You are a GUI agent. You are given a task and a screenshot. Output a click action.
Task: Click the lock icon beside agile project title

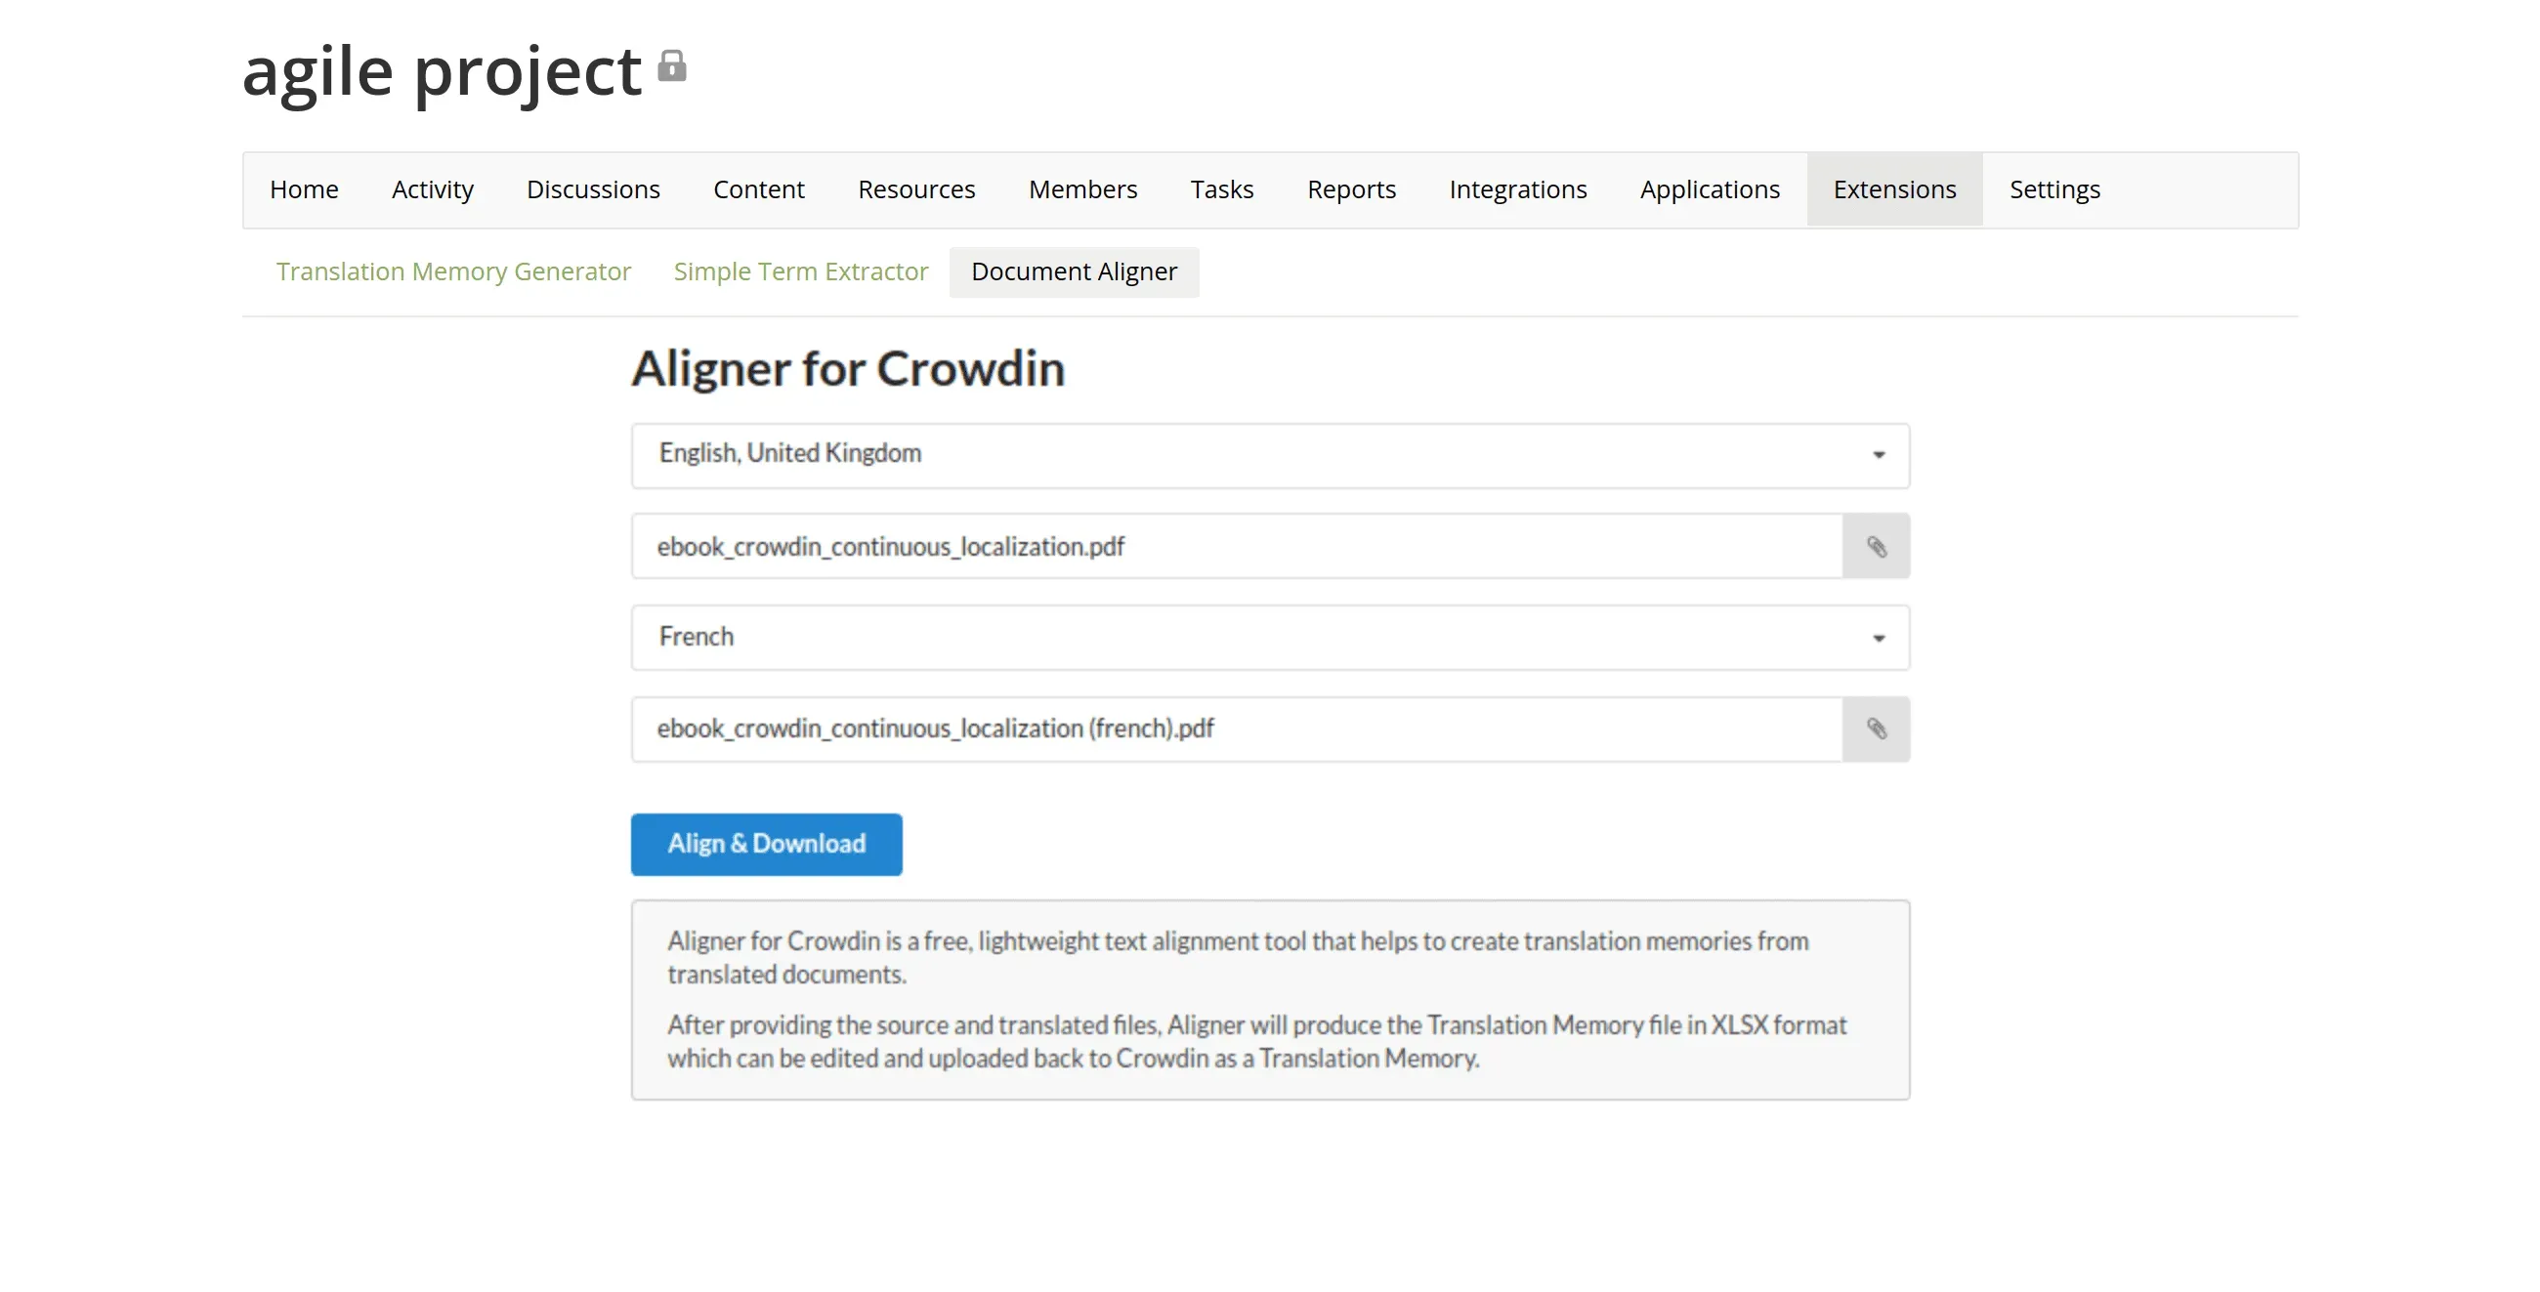click(x=673, y=67)
